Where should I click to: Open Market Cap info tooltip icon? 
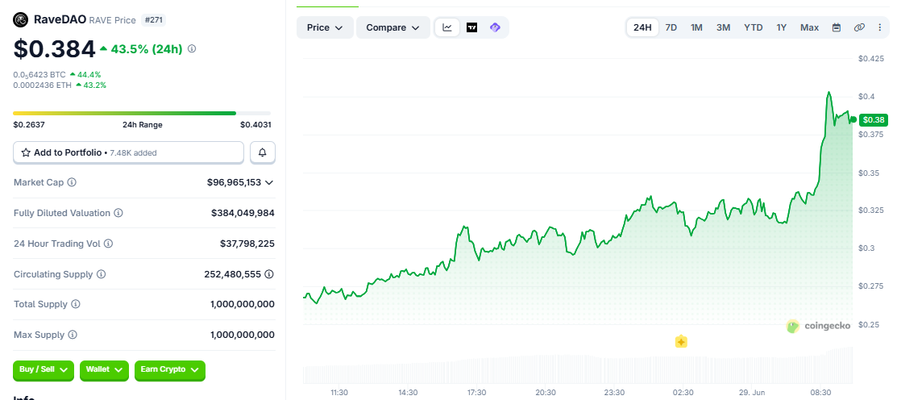point(72,182)
